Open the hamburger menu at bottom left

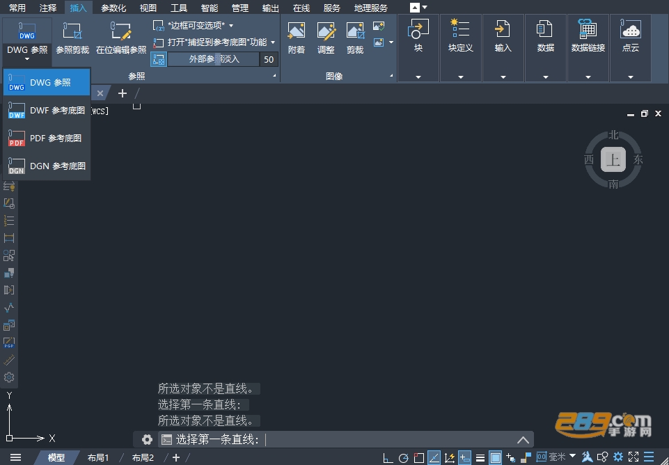(x=16, y=457)
